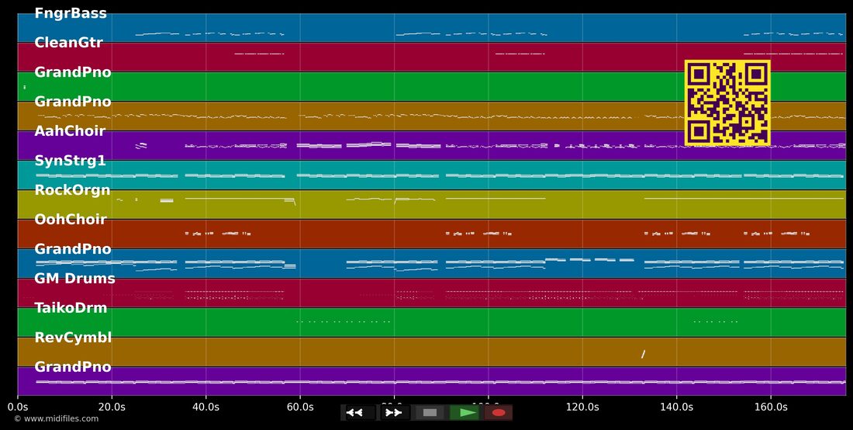Stop playback with the gray square button
853x430 pixels.
(x=430, y=413)
